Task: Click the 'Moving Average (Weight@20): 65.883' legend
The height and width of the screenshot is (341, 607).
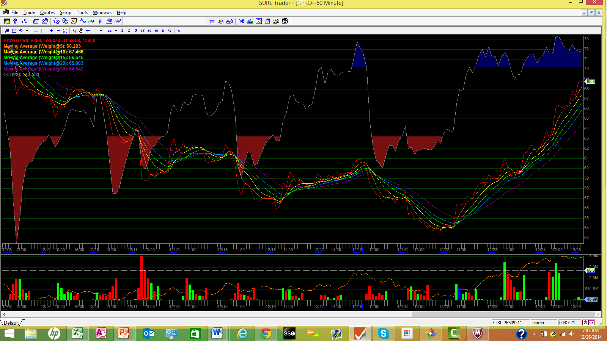Action: click(44, 63)
